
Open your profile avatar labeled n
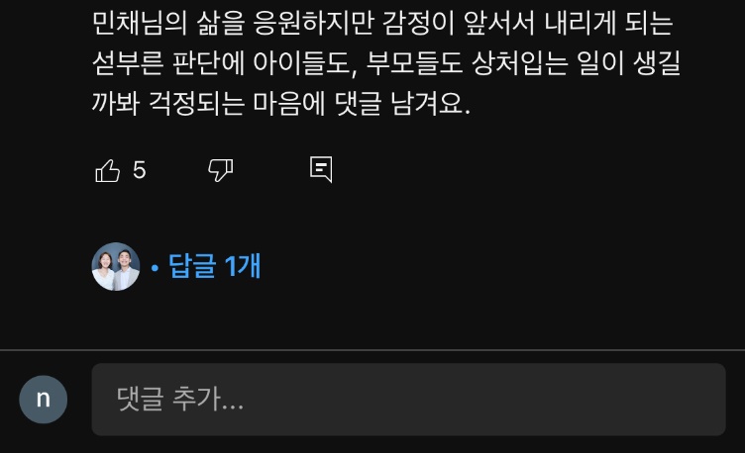coord(44,400)
